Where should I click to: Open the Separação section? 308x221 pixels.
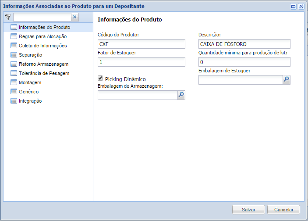[x=30, y=55]
